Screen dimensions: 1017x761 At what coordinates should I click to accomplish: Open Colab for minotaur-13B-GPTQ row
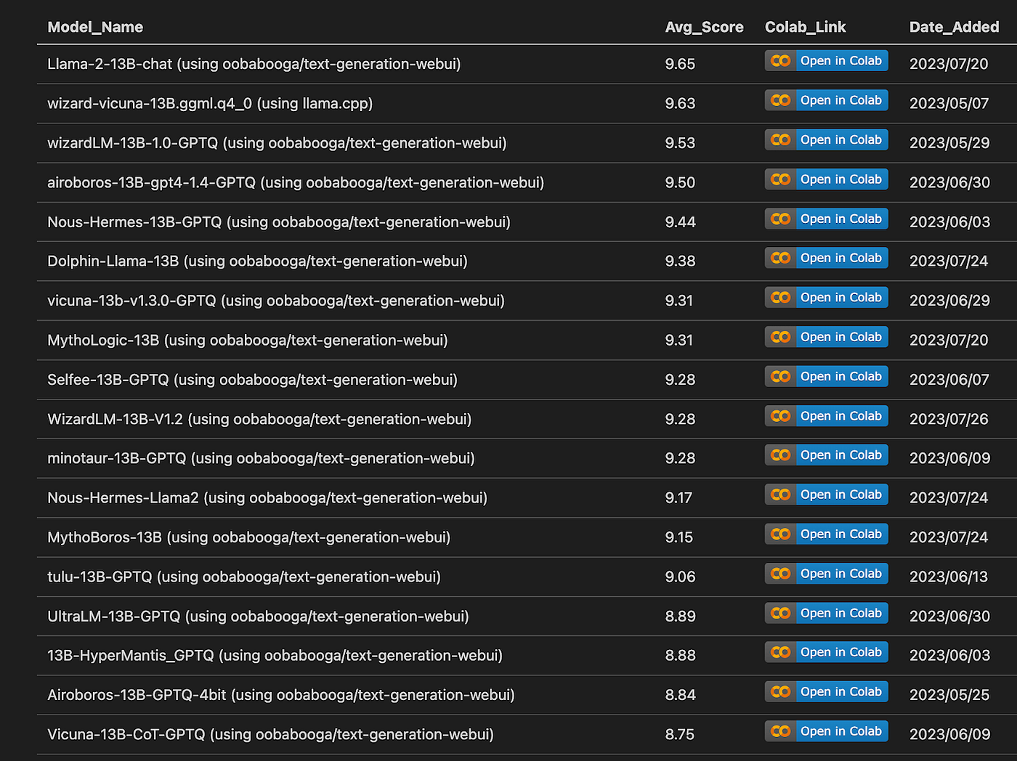click(x=827, y=455)
